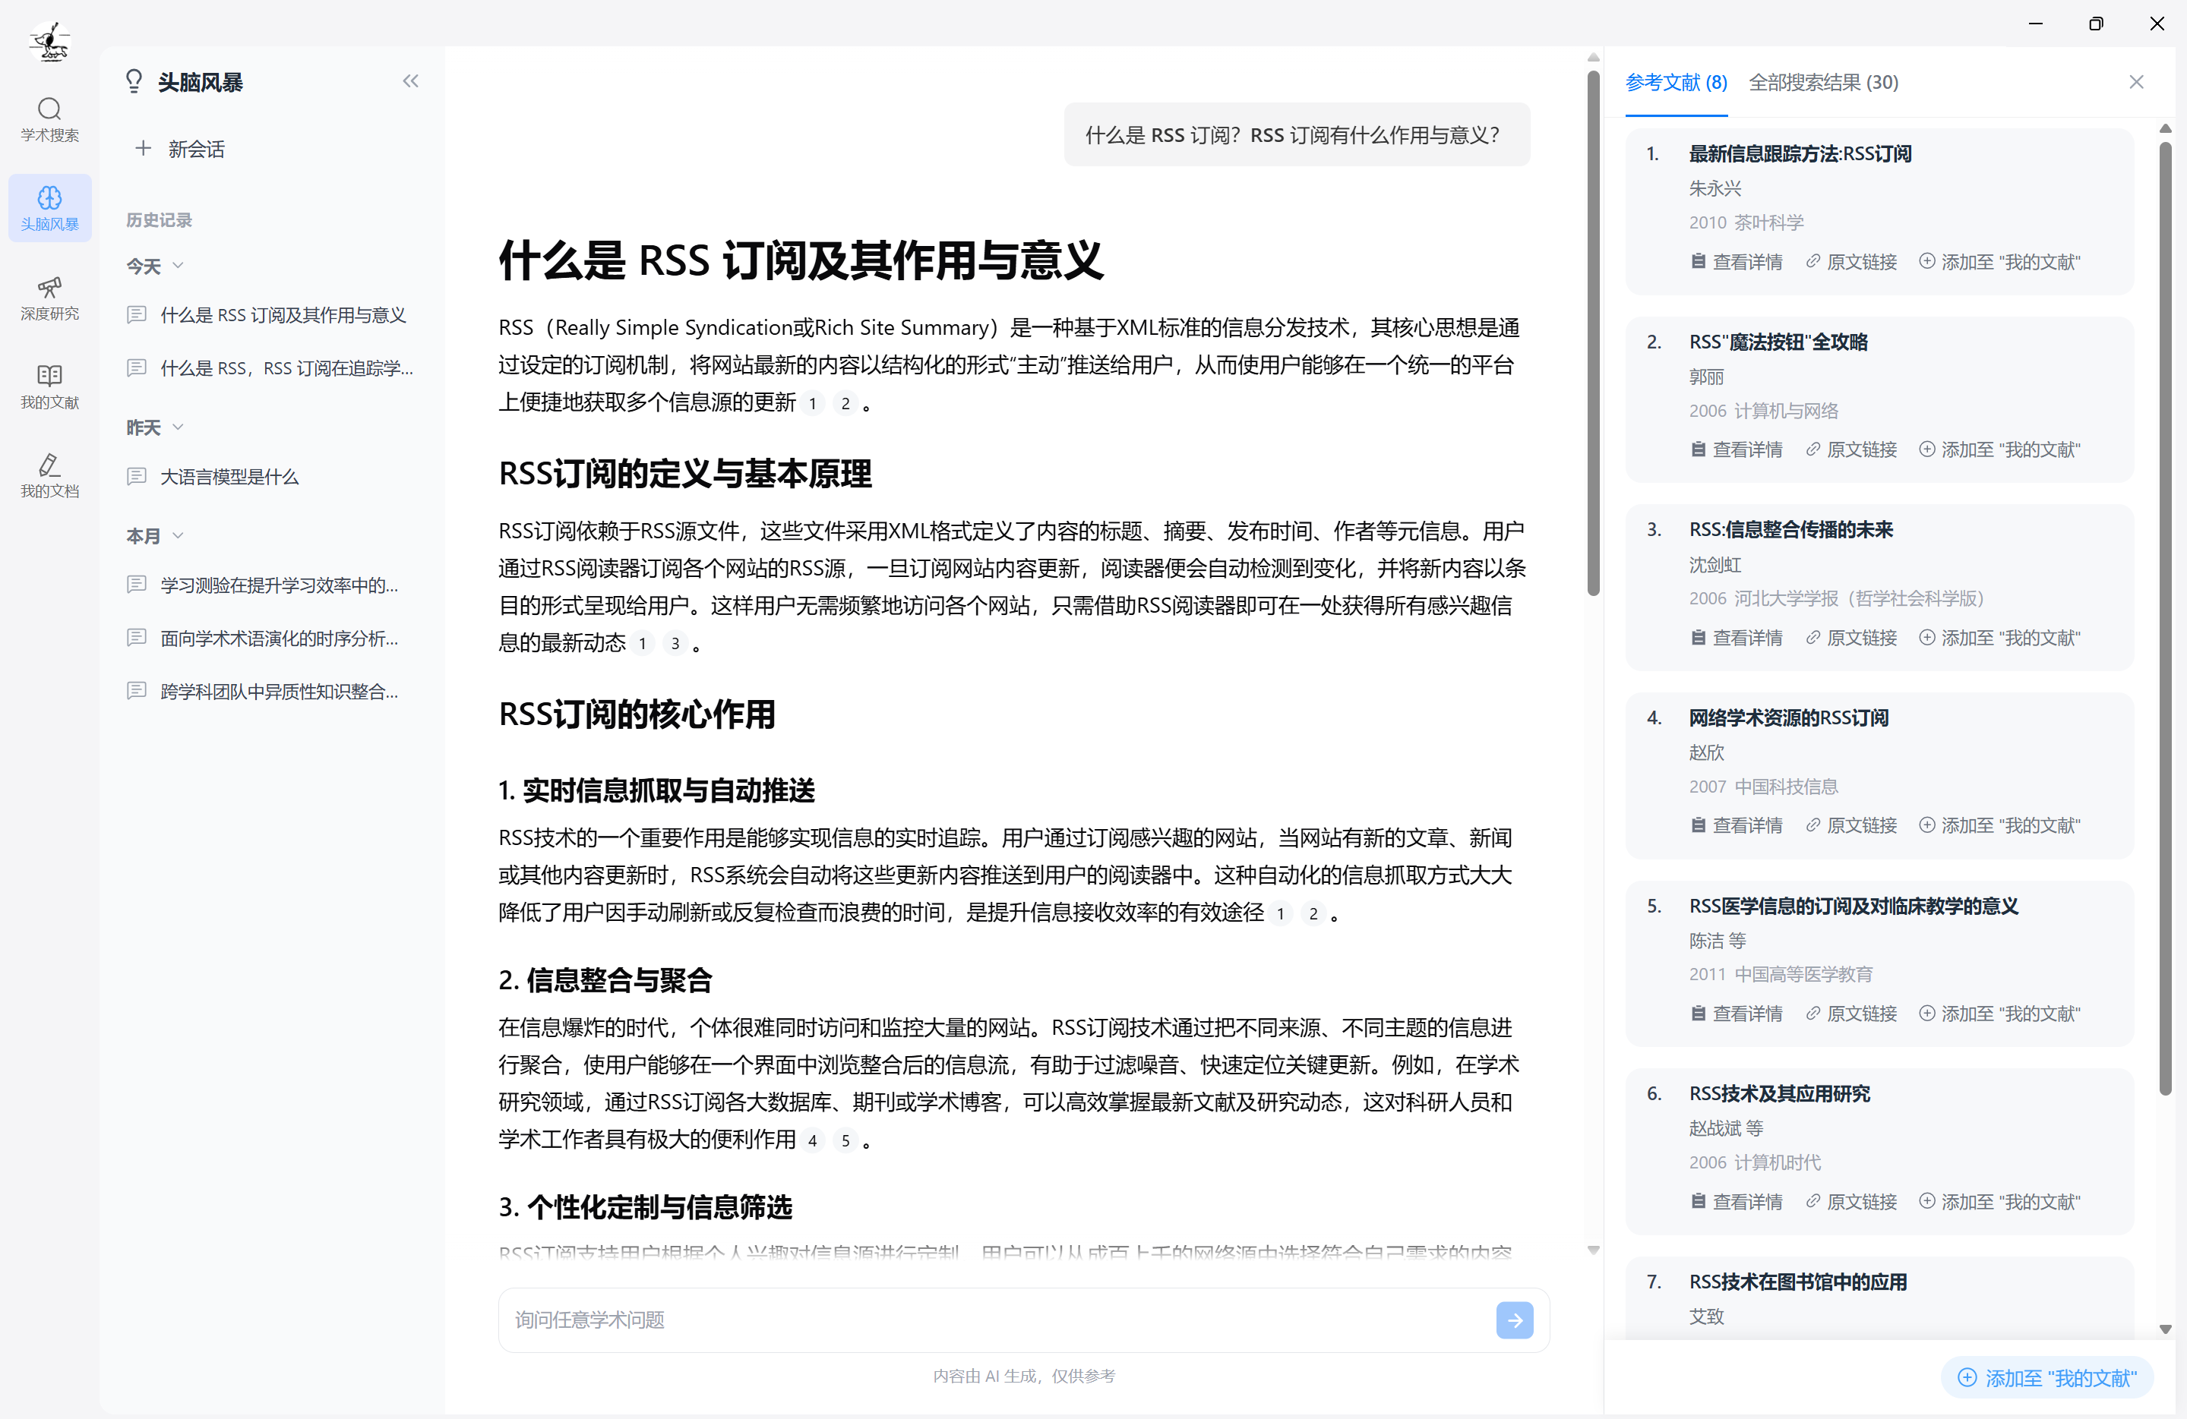Click bottom 添加至 "我的文献" button
Screen dimensions: 2187x1419
coord(2046,1376)
